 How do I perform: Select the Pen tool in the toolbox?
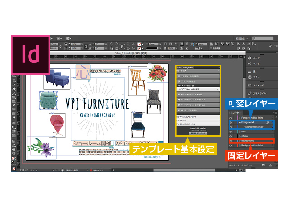[14, 89]
